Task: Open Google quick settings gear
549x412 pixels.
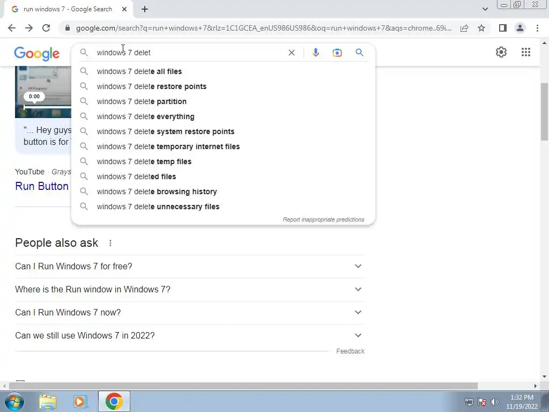Action: (x=501, y=52)
